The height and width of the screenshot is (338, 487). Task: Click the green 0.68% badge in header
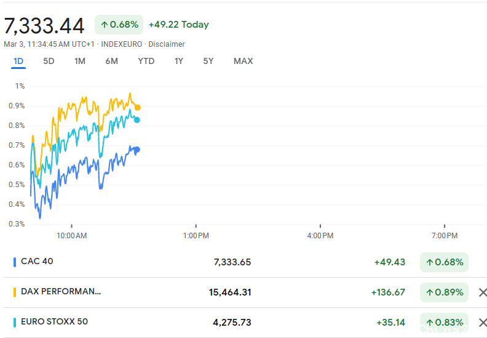tap(119, 25)
